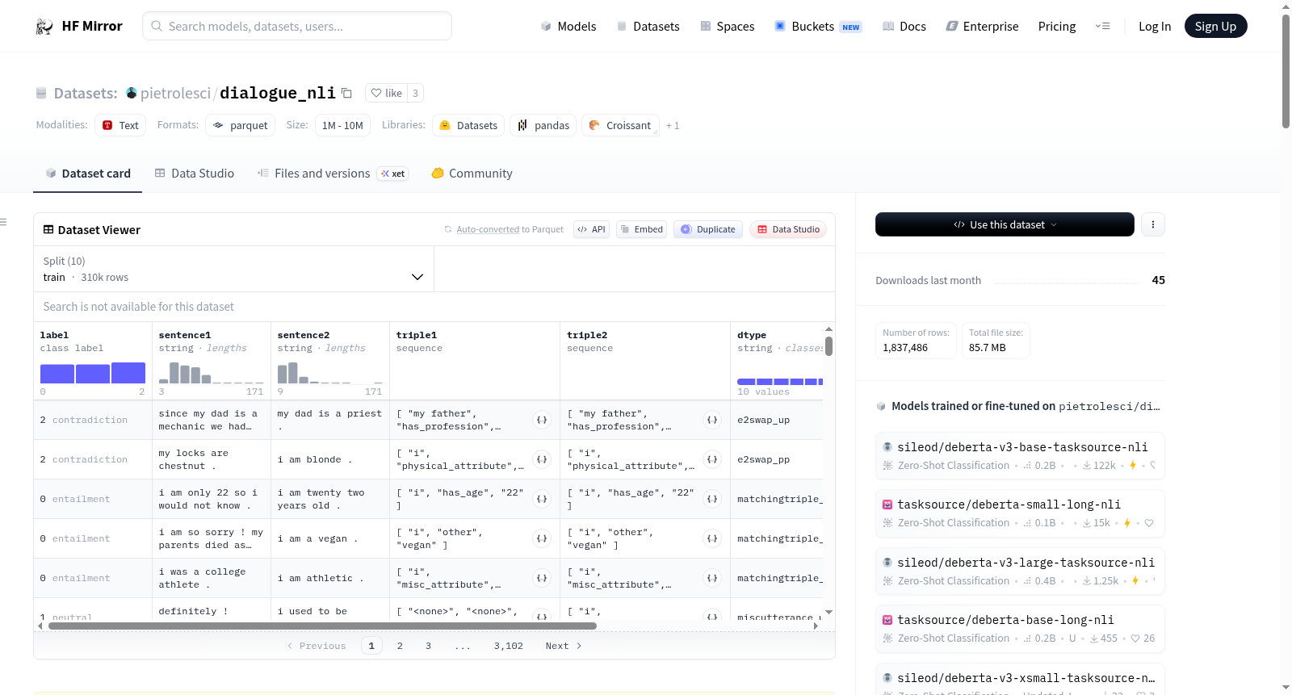Click the HF Mirror logo icon
Image resolution: width=1292 pixels, height=695 pixels.
coord(44,27)
